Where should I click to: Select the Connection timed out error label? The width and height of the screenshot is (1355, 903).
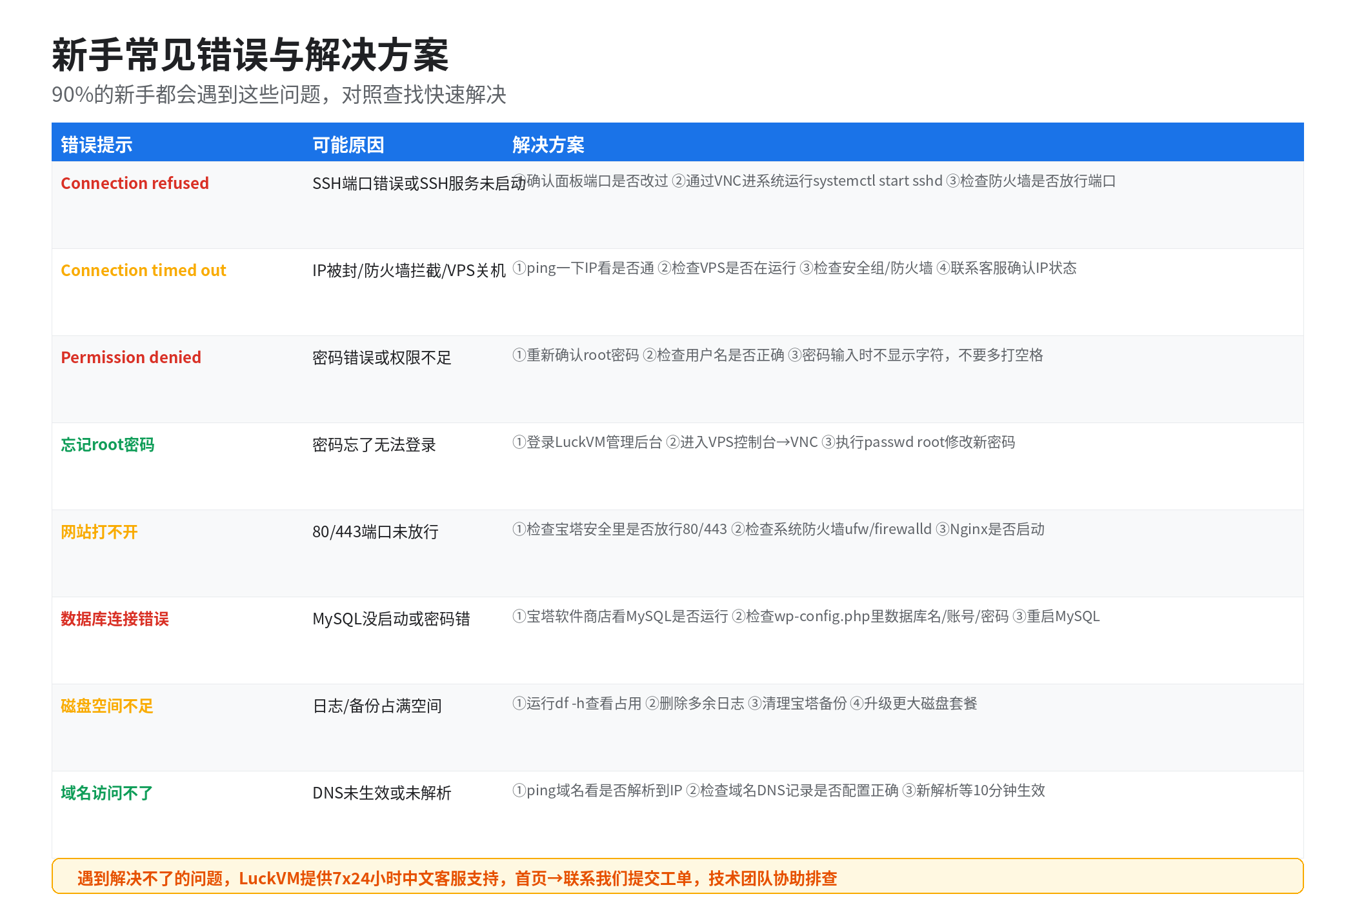(143, 270)
